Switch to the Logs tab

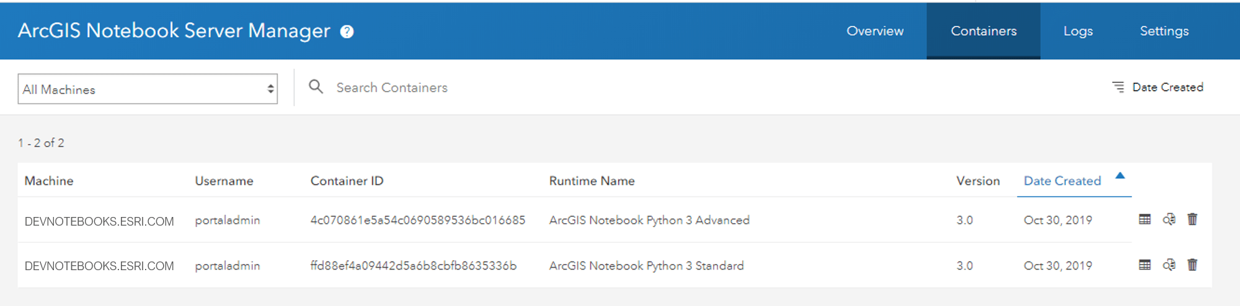click(1078, 31)
